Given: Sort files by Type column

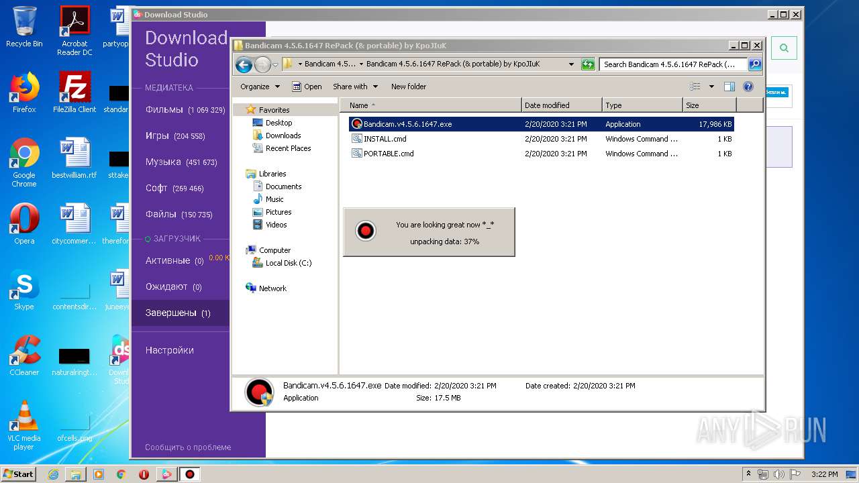Looking at the screenshot, I should (642, 105).
